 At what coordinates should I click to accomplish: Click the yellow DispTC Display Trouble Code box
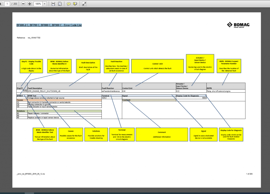(31, 66)
